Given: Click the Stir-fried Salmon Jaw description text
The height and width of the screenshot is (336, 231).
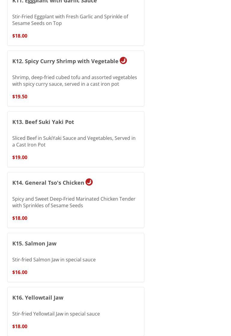Looking at the screenshot, I should 54,260.
